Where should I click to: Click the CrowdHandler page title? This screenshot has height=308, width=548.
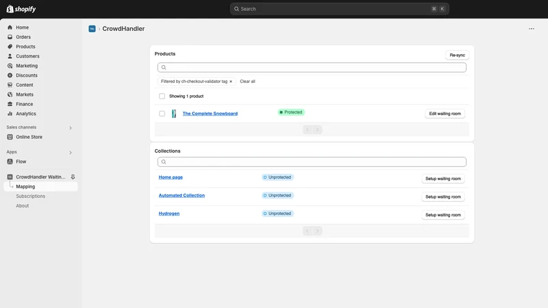click(x=123, y=29)
